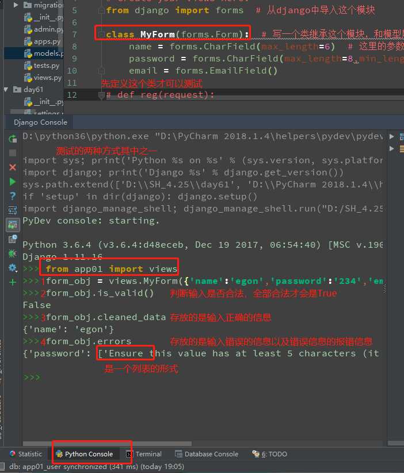
Task: Click 'class MyForm(forms.Form):' code line
Action: (x=177, y=34)
